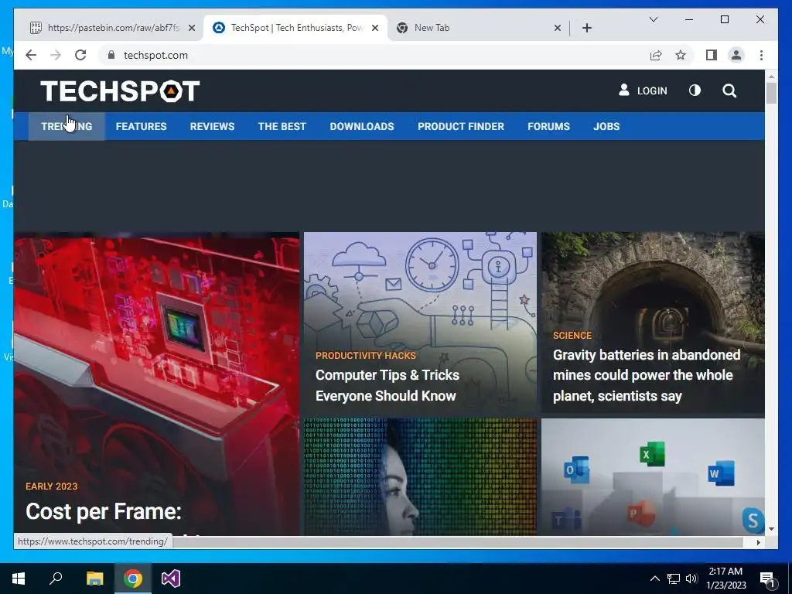Open the Windows Start menu

click(x=19, y=579)
